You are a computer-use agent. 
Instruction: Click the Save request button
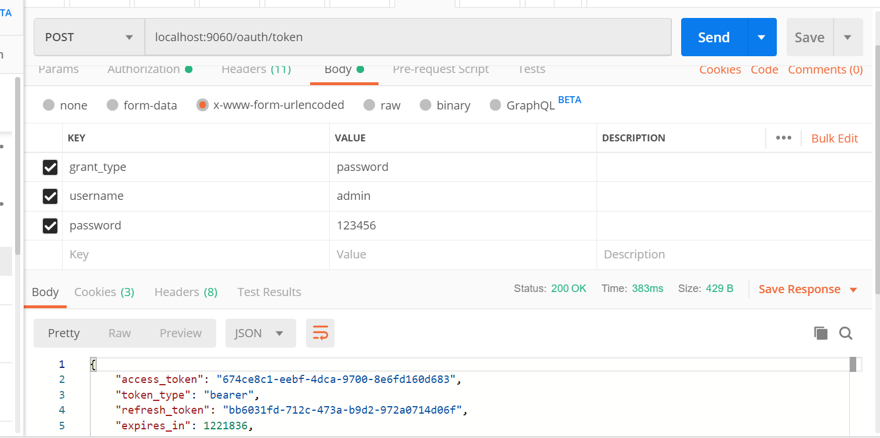pyautogui.click(x=810, y=37)
